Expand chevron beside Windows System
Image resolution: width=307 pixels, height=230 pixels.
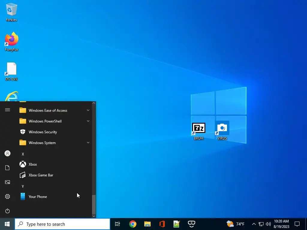pos(88,143)
